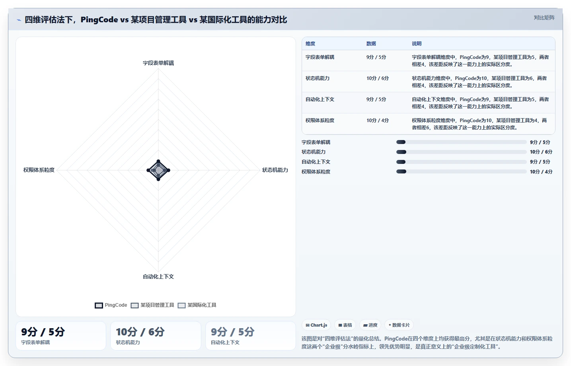The width and height of the screenshot is (571, 366).
Task: Select the 自动化上下文 table row name
Action: click(x=320, y=99)
